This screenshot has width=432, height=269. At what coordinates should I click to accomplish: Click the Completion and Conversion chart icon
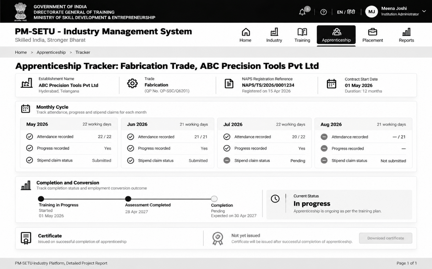26,185
